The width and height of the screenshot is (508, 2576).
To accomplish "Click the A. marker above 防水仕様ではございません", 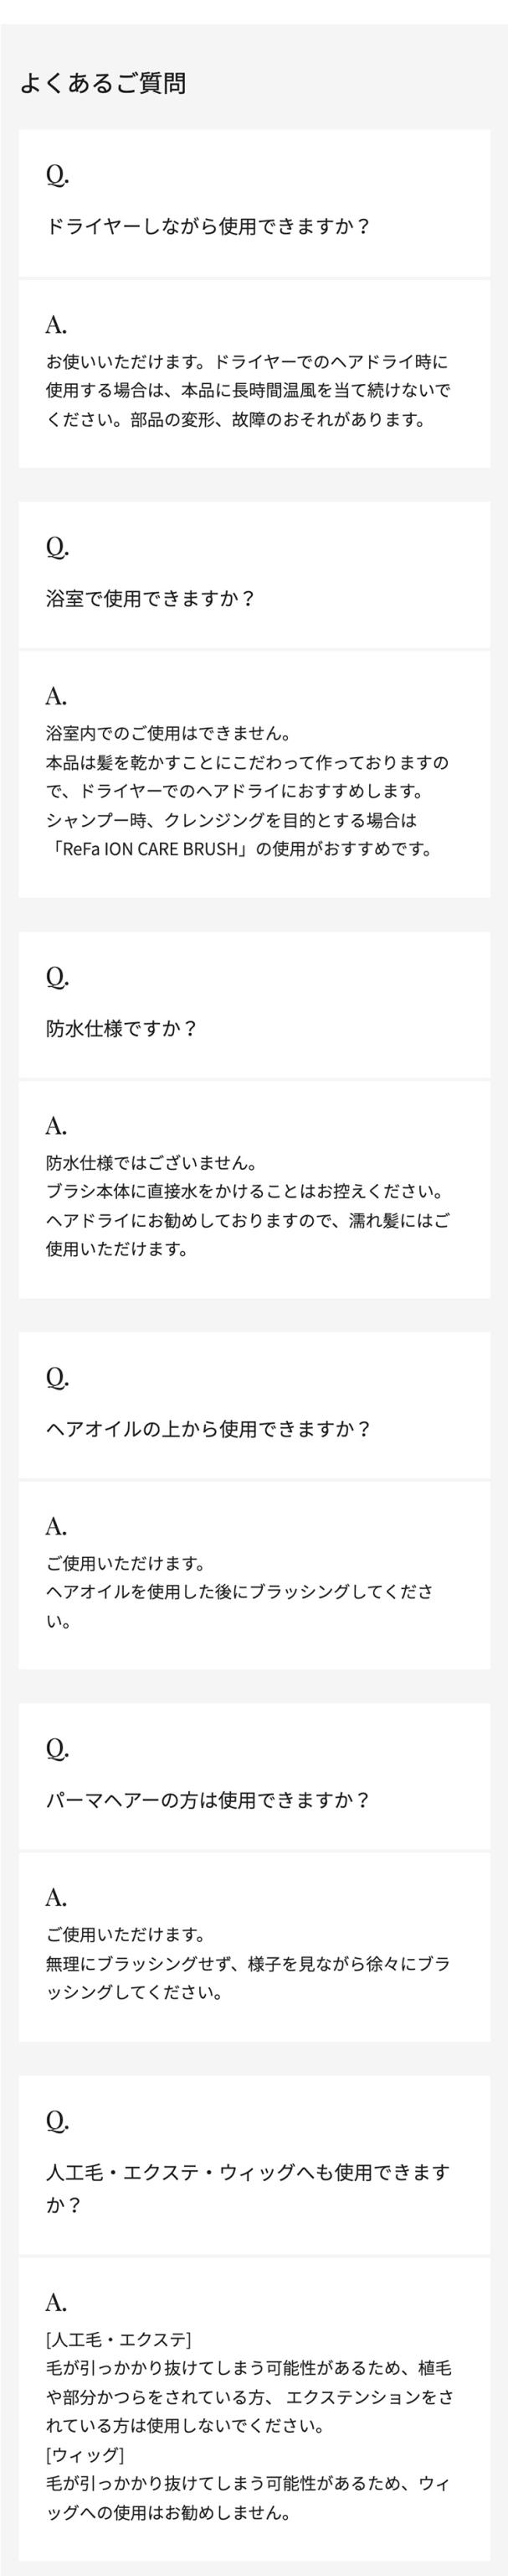I will [56, 1126].
